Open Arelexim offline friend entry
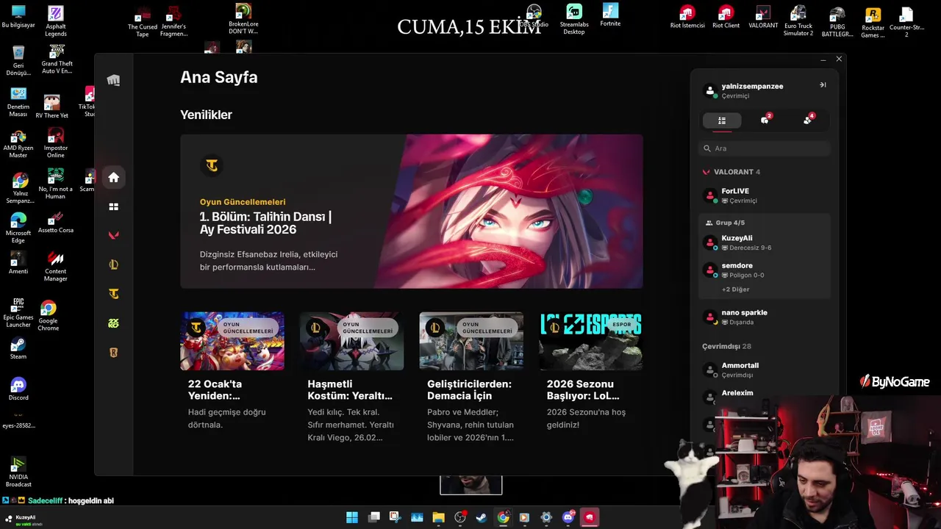The image size is (941, 529). [x=765, y=395]
